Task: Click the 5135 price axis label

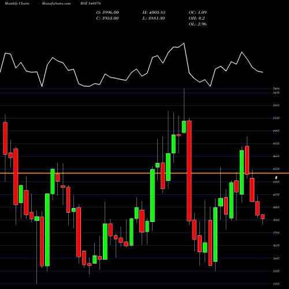Action: pos(276,118)
